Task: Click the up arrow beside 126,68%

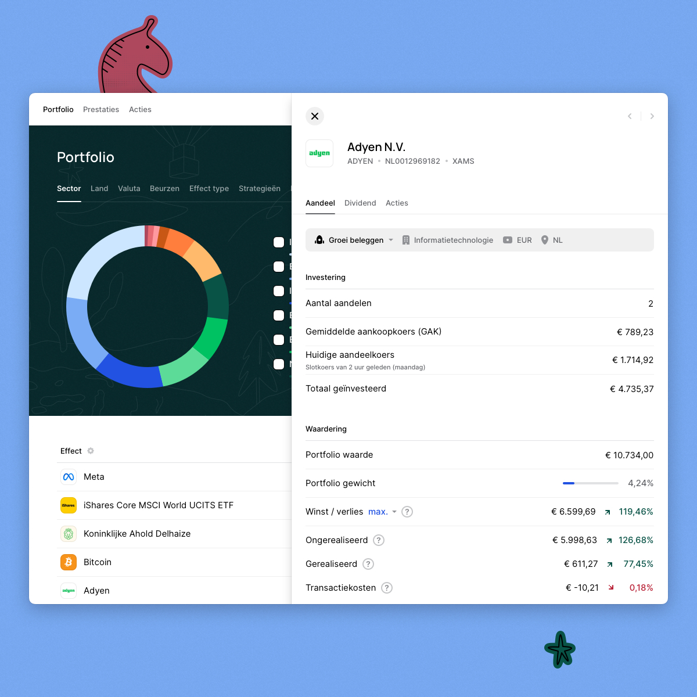Action: [609, 541]
